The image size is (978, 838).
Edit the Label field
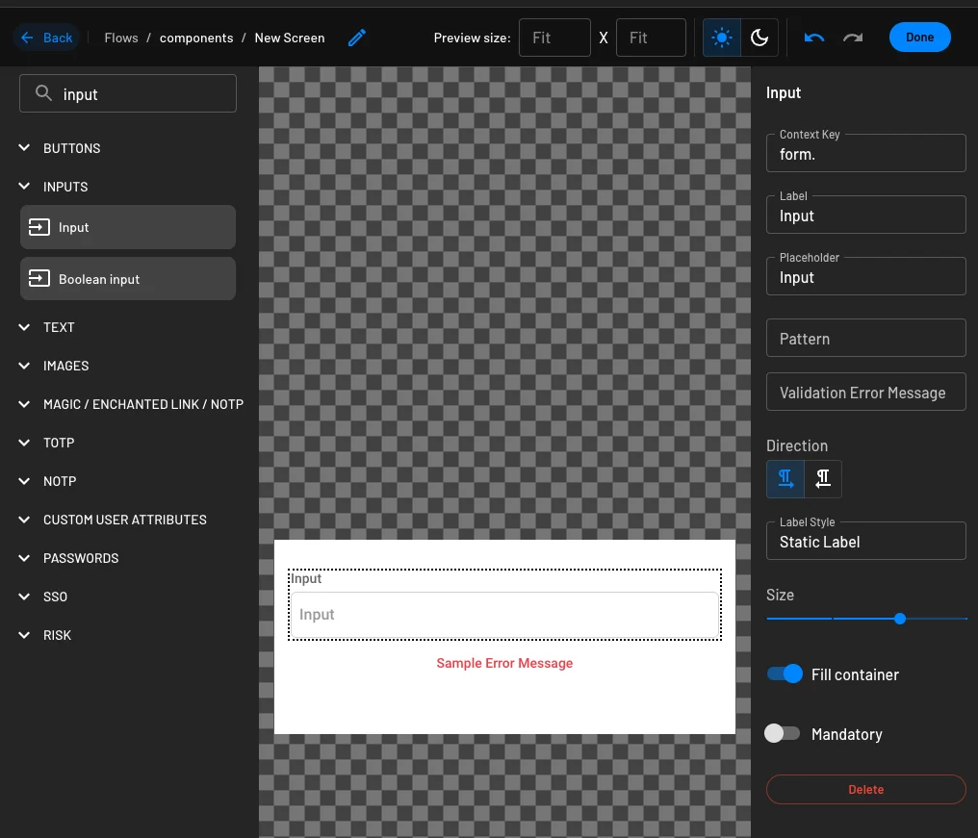pyautogui.click(x=865, y=216)
